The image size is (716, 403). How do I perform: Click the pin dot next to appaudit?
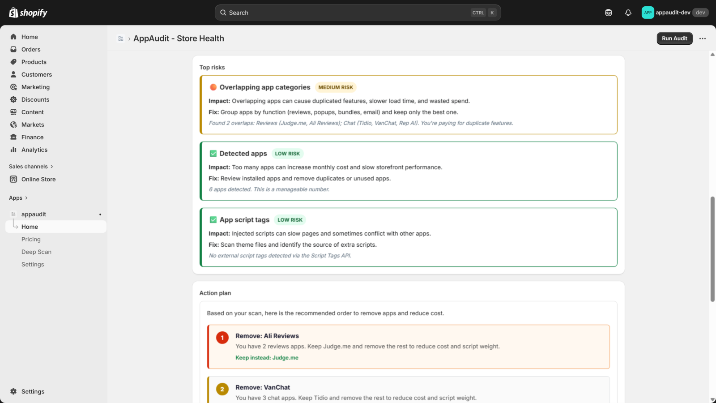(x=100, y=214)
